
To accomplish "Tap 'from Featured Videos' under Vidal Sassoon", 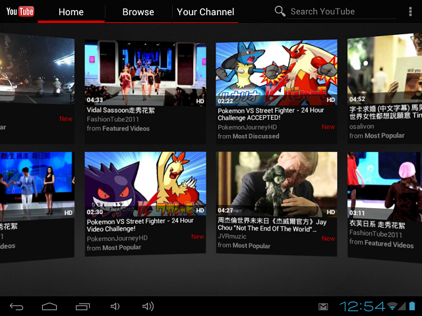I will [x=118, y=128].
